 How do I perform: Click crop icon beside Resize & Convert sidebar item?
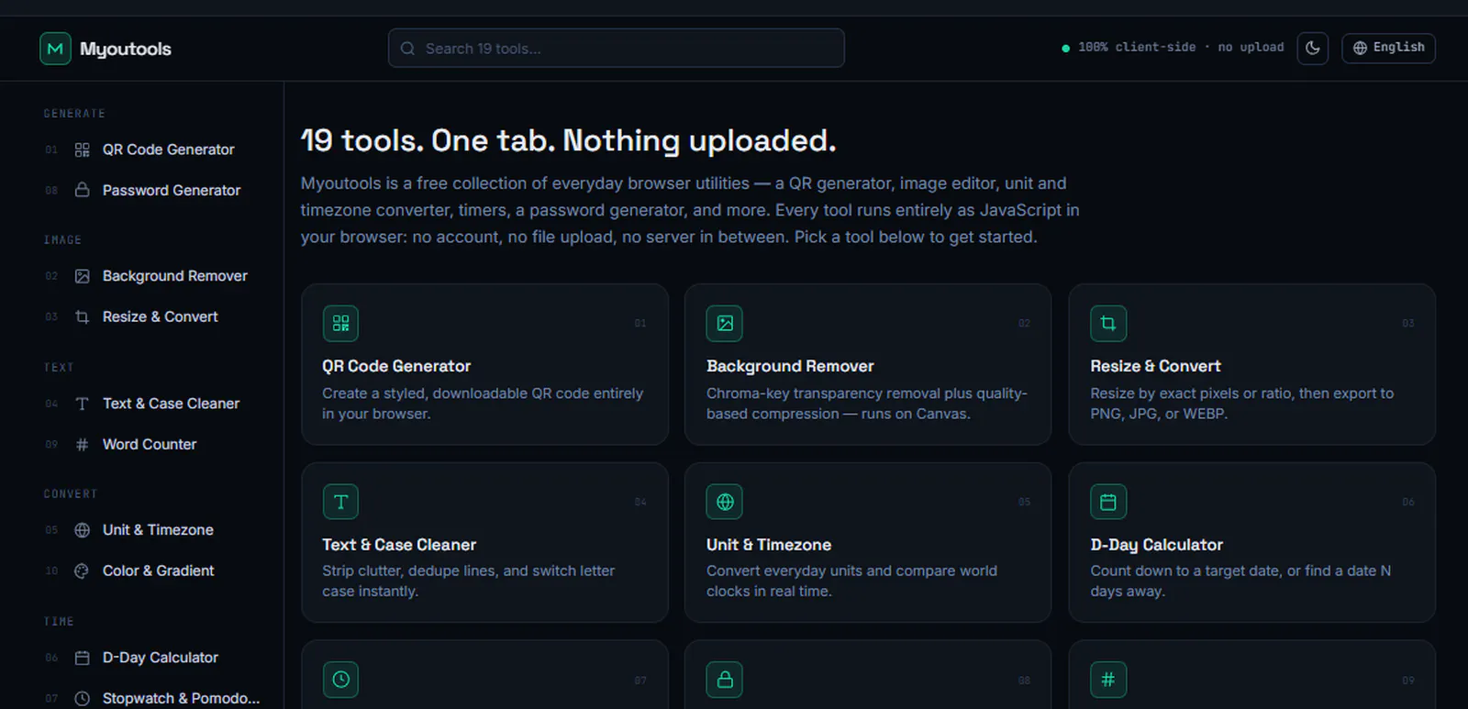(x=82, y=316)
